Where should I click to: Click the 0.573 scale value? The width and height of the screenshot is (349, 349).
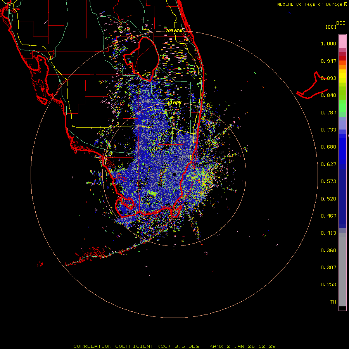point(328,181)
